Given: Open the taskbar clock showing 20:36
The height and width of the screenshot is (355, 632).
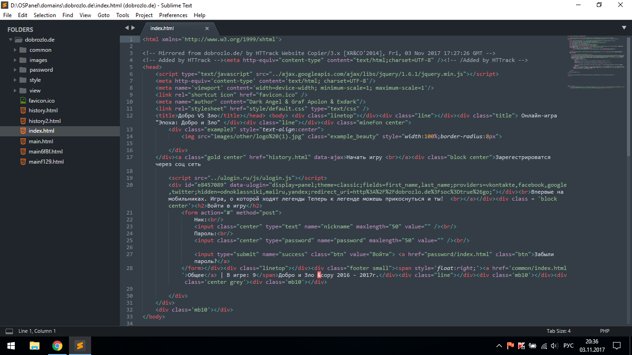Looking at the screenshot, I should [592, 345].
